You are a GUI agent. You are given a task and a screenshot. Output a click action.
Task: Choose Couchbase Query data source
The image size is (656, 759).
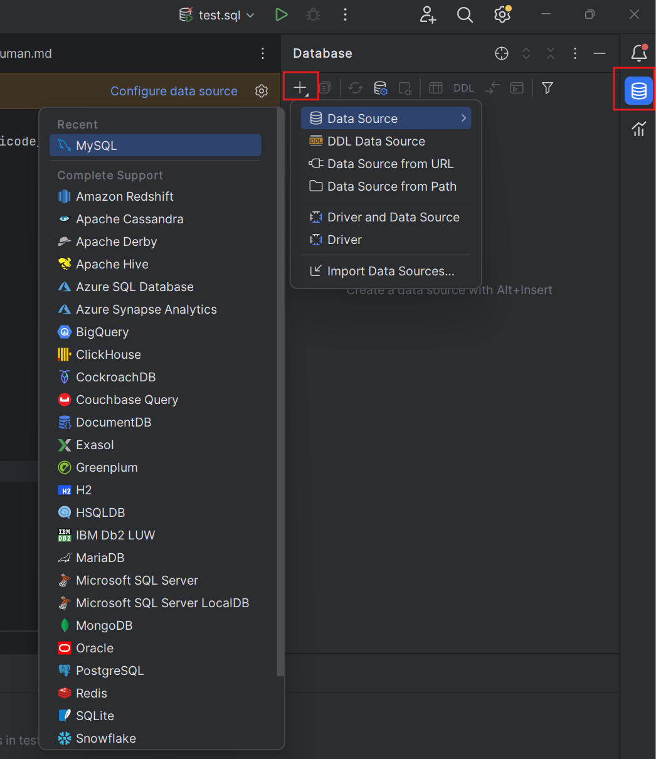[156, 400]
